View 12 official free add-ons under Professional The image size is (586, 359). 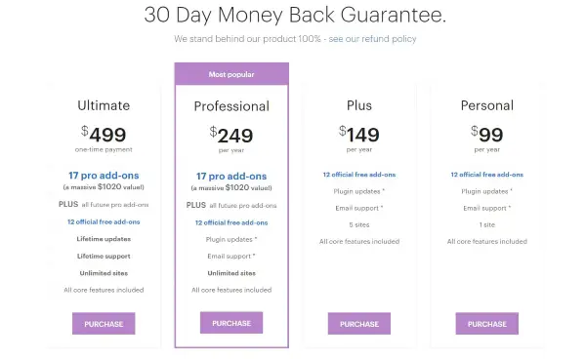tap(231, 222)
